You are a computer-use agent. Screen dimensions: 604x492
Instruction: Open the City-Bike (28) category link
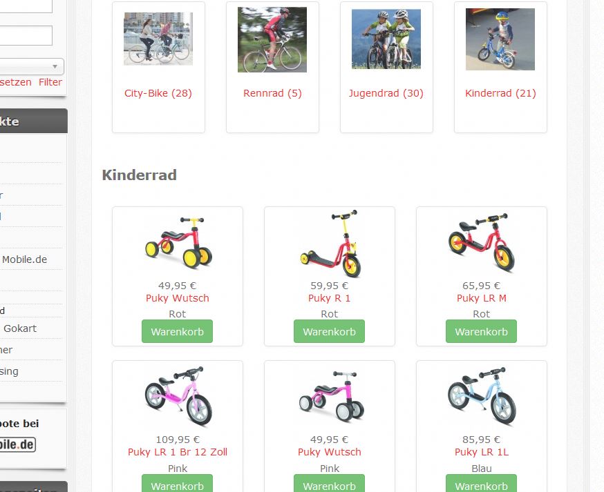pos(158,93)
